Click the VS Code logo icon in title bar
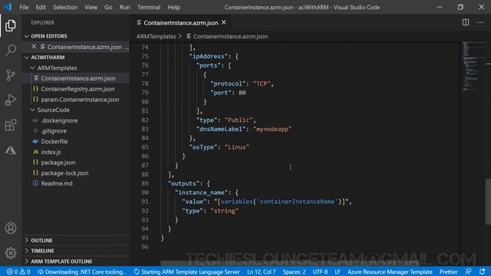This screenshot has width=491, height=276. point(8,7)
